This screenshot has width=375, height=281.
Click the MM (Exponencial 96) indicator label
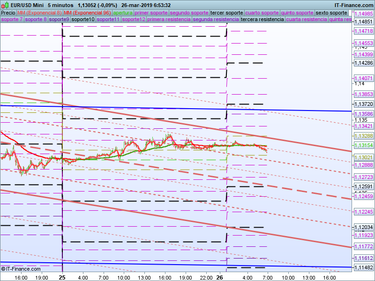pyautogui.click(x=87, y=12)
